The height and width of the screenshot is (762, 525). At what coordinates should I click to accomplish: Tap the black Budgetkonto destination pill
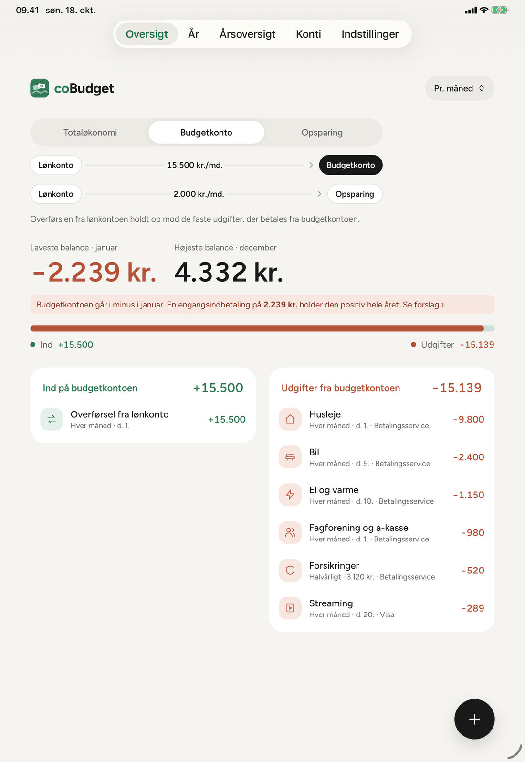point(351,165)
